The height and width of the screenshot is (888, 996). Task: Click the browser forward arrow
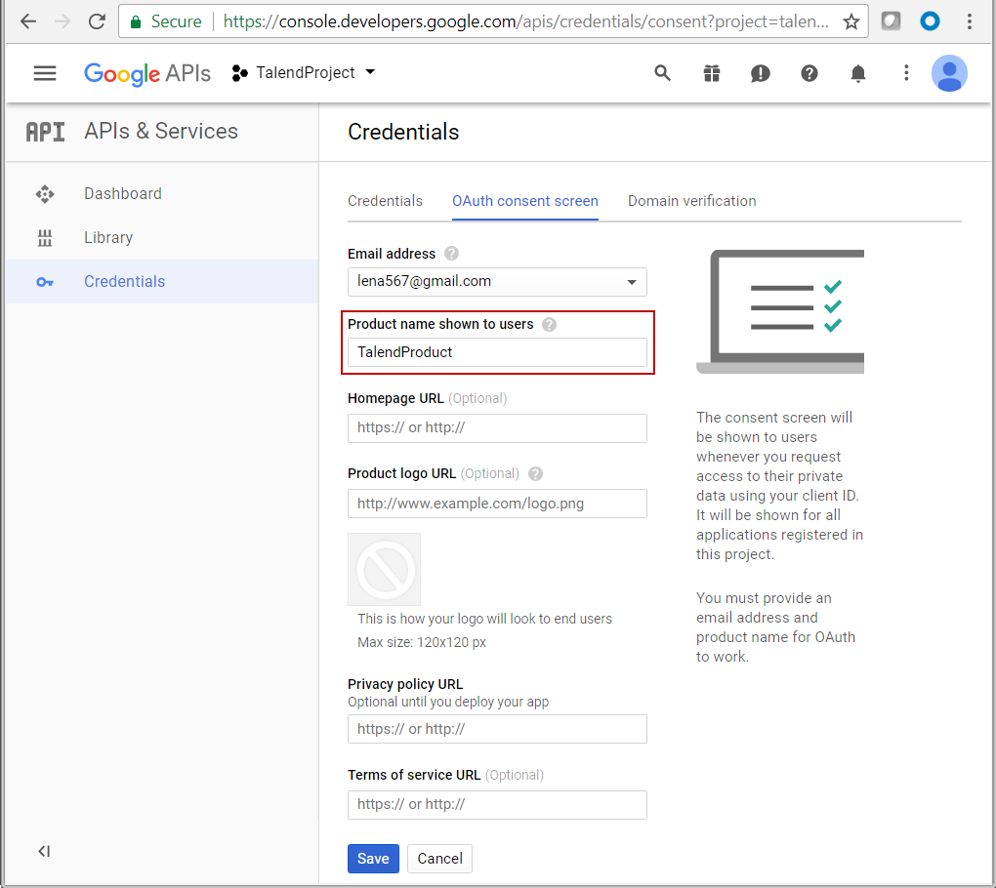click(62, 21)
